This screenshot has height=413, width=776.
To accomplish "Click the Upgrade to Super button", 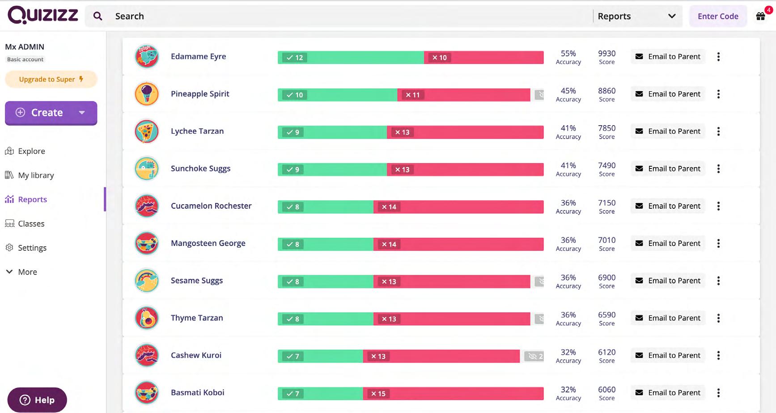I will click(x=51, y=79).
